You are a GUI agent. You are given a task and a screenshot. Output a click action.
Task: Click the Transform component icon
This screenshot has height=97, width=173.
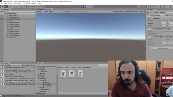tap(149, 18)
